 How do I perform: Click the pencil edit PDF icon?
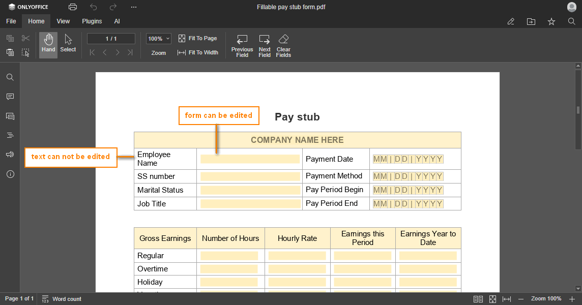[511, 21]
